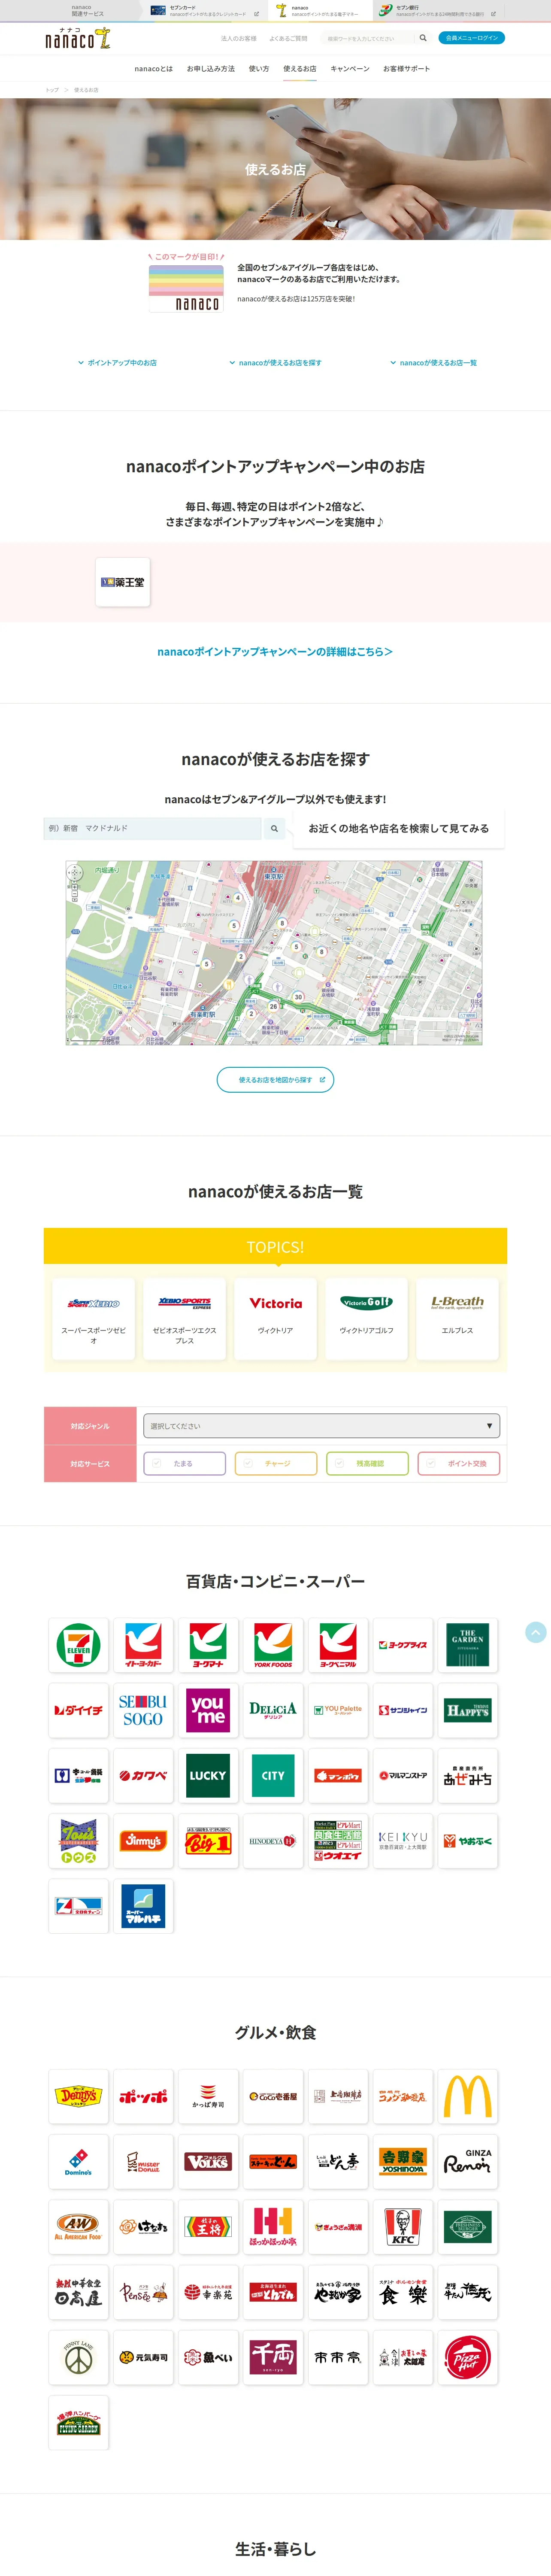The height and width of the screenshot is (2576, 551).
Task: Click the 新宿 マクドナルド store search field
Action: [152, 828]
